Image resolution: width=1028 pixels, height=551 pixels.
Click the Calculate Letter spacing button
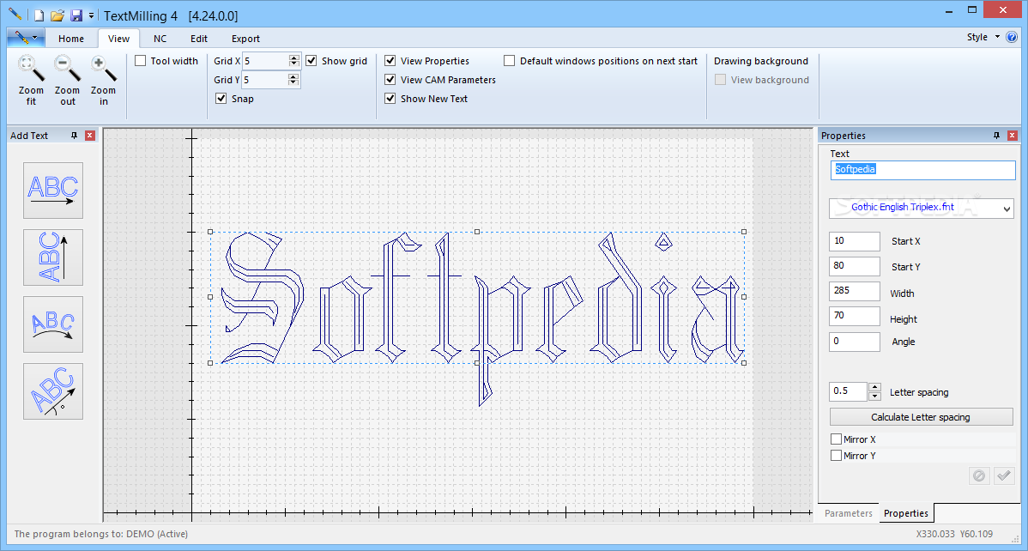(921, 417)
